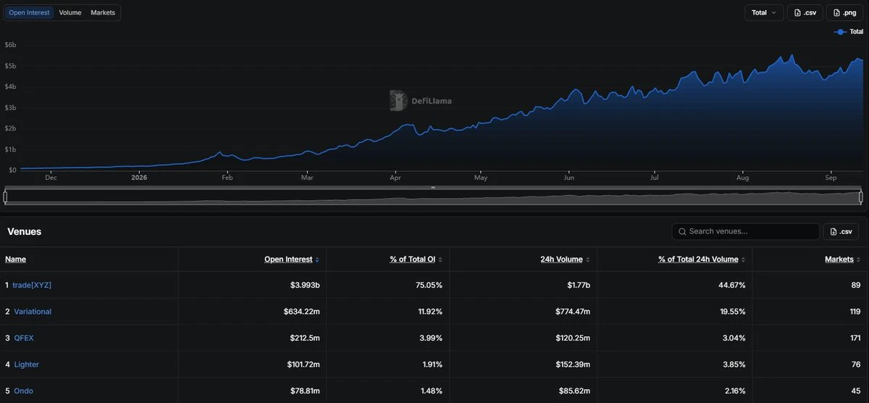Image resolution: width=869 pixels, height=403 pixels.
Task: Focus the Search venues input field
Action: [x=746, y=231]
